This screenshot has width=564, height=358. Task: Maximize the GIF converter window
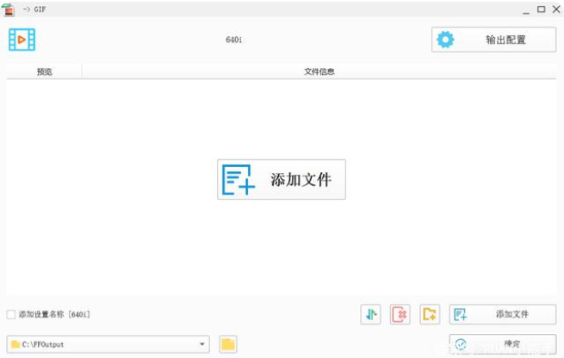coord(541,9)
